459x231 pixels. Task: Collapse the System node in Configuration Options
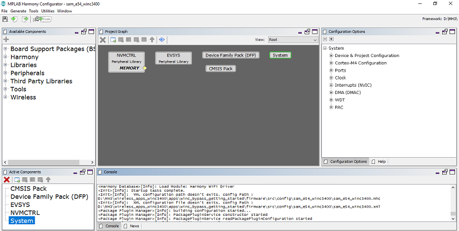point(325,48)
